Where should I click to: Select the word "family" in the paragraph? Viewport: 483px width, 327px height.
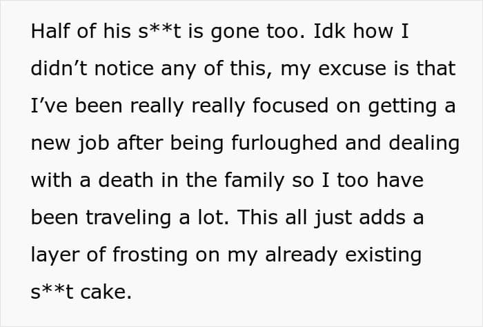(254, 181)
